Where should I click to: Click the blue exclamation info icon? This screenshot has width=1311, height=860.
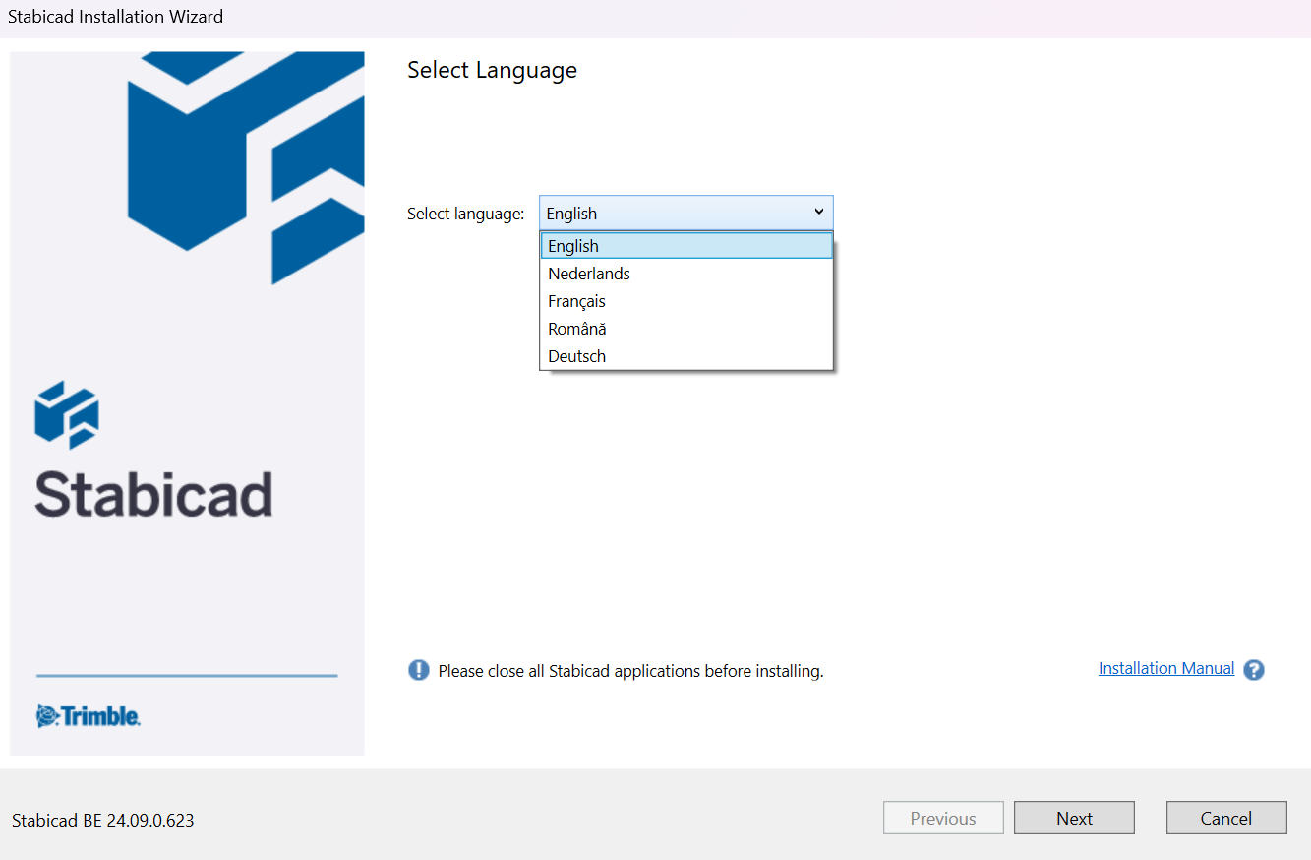[419, 670]
